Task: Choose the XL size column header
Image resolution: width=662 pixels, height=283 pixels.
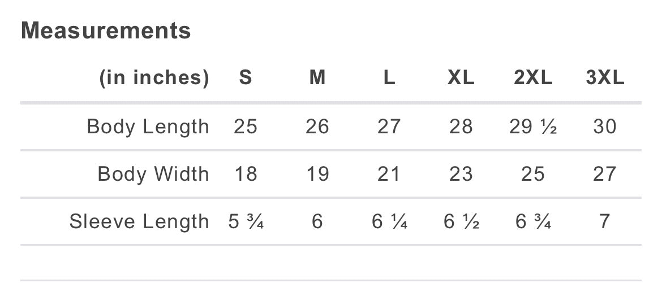Action: pos(461,78)
